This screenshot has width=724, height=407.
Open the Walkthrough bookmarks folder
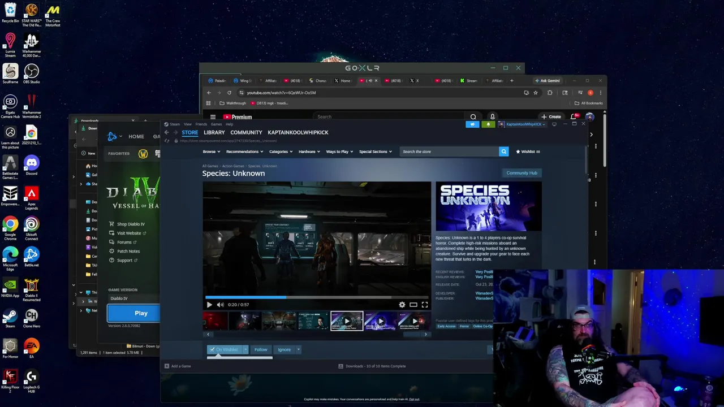233,103
